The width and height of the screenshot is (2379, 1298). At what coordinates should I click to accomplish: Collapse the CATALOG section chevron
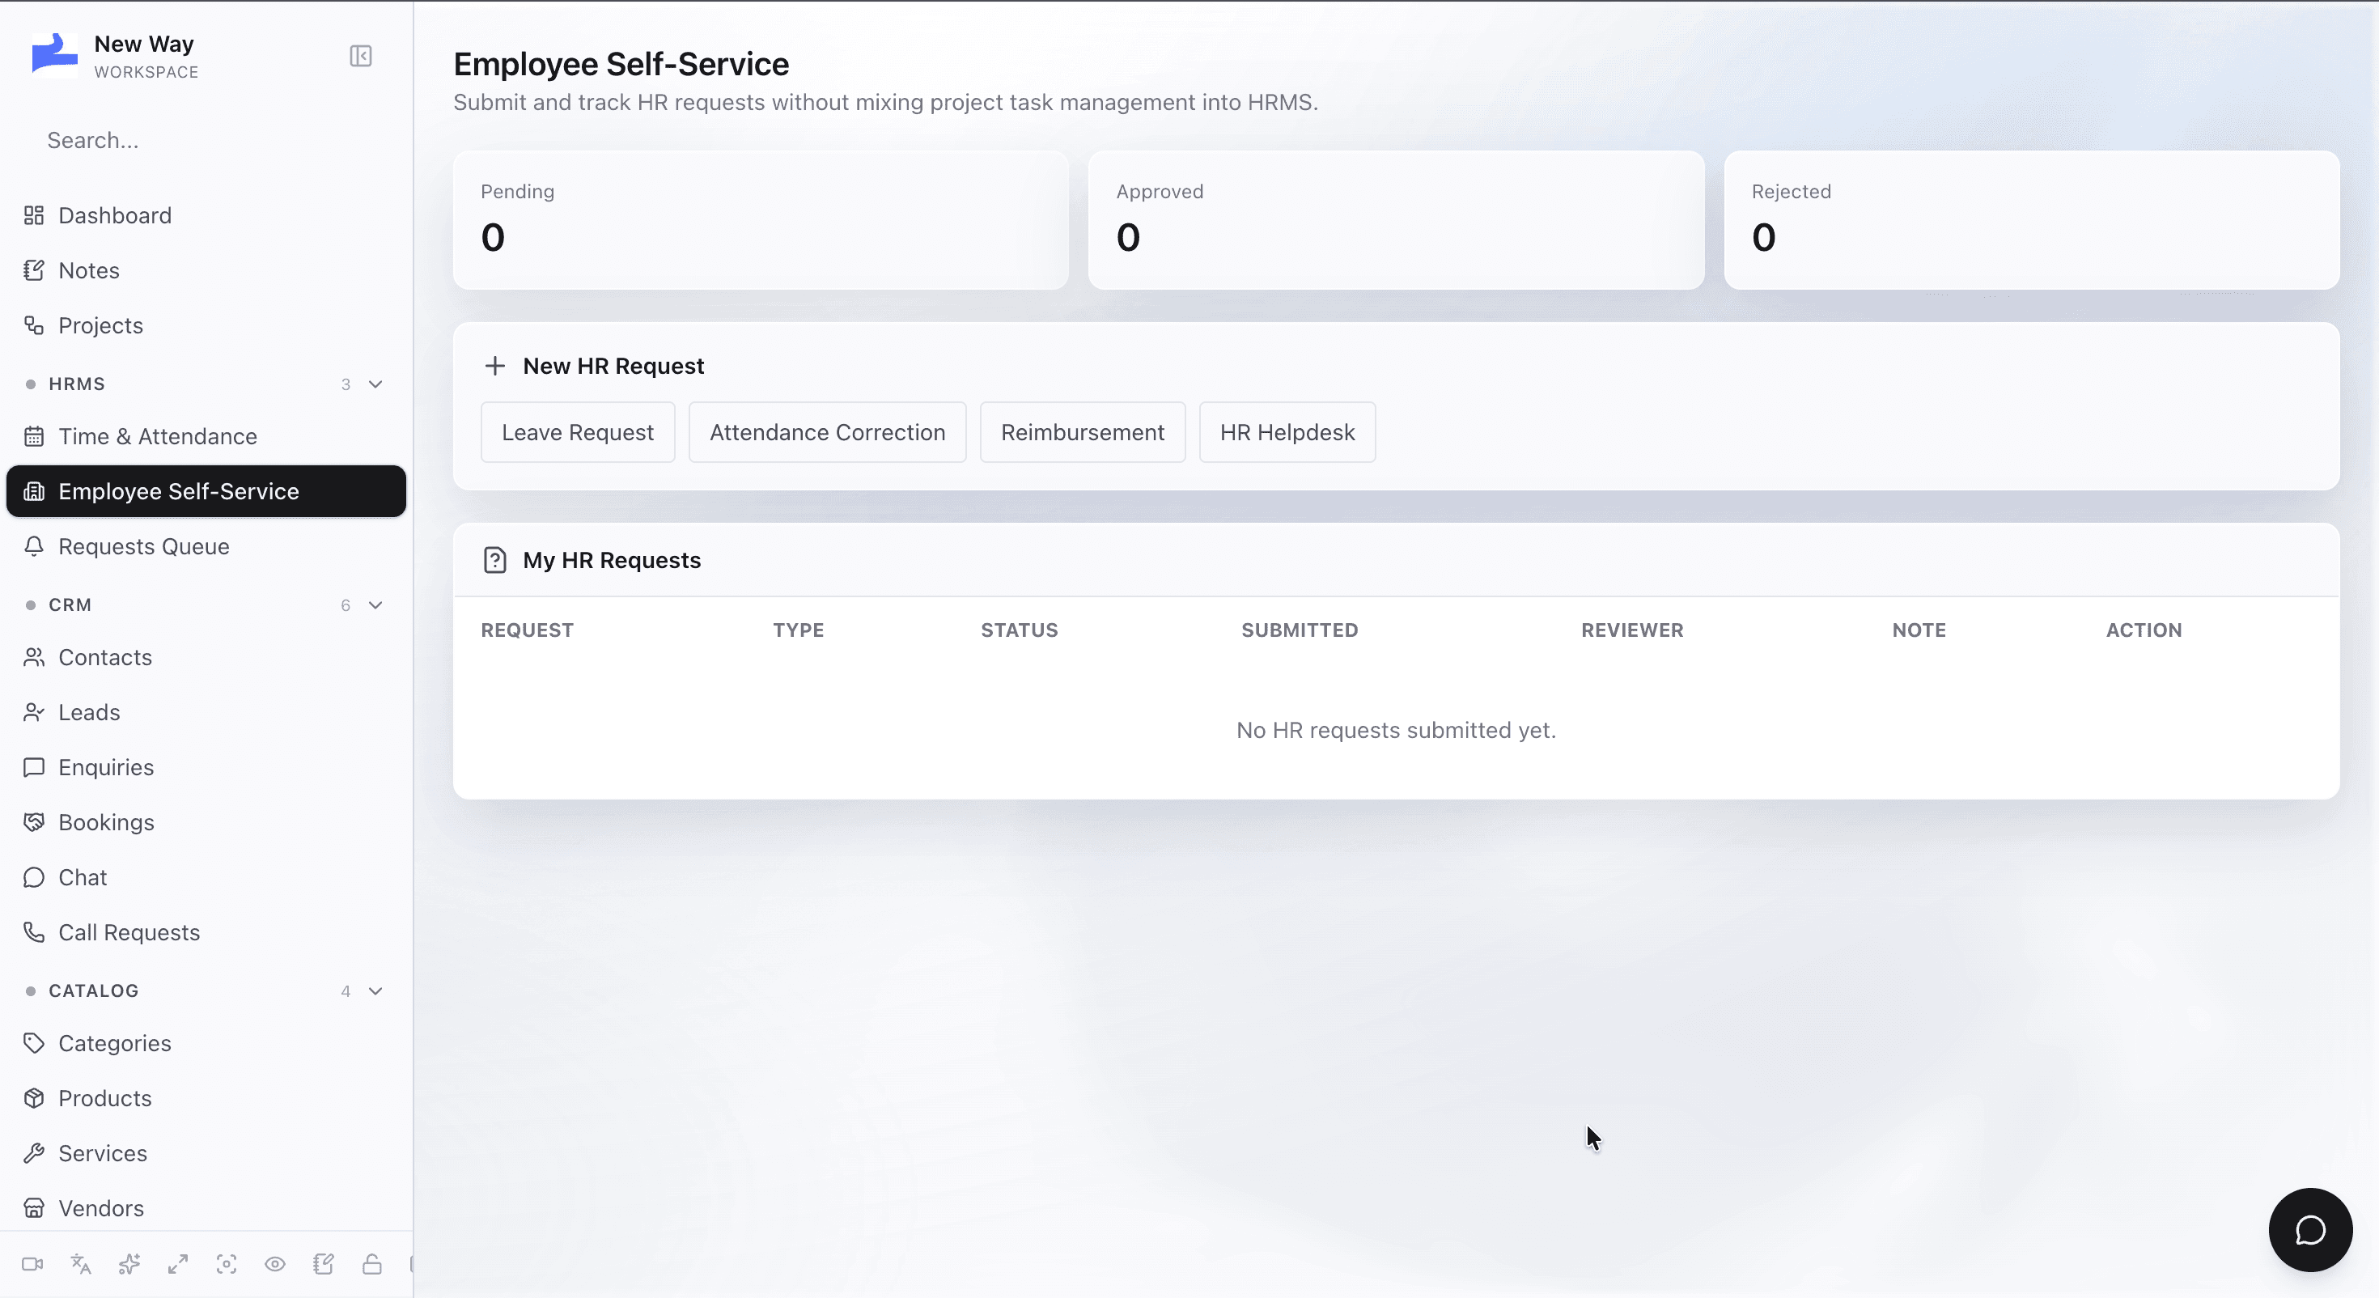click(376, 991)
